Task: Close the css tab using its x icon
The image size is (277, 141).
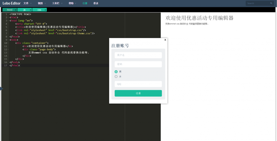Action: (45, 10)
